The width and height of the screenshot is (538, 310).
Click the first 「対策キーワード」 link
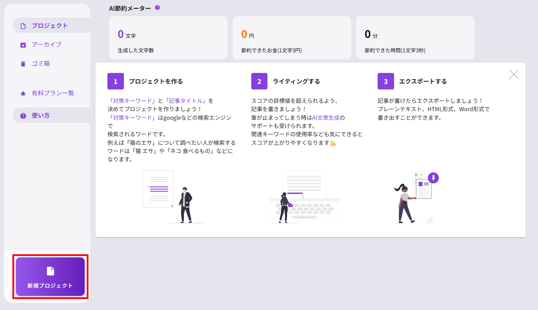coord(132,101)
